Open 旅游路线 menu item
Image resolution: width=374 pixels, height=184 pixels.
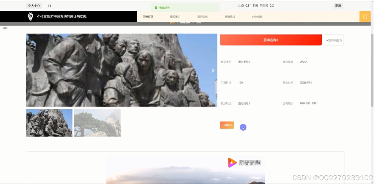pyautogui.click(x=230, y=17)
